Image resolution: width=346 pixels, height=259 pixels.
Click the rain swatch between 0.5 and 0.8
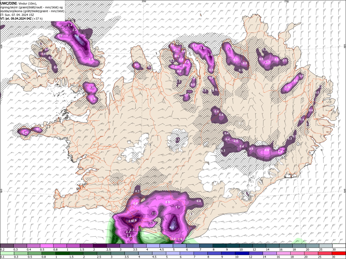[x=34, y=253]
